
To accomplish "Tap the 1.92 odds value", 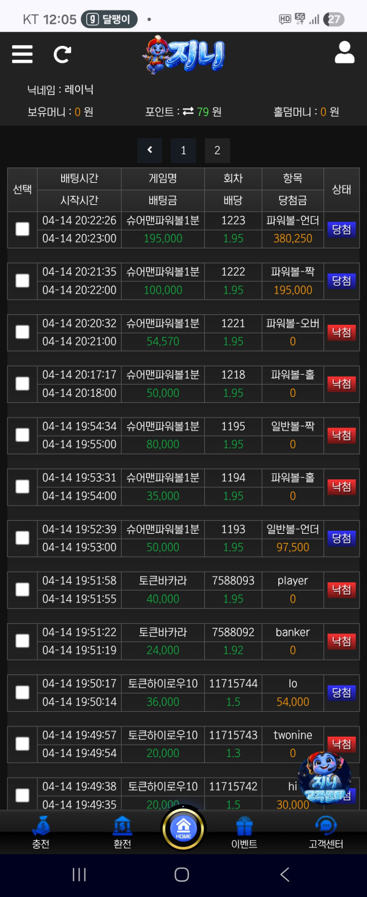I will (233, 650).
